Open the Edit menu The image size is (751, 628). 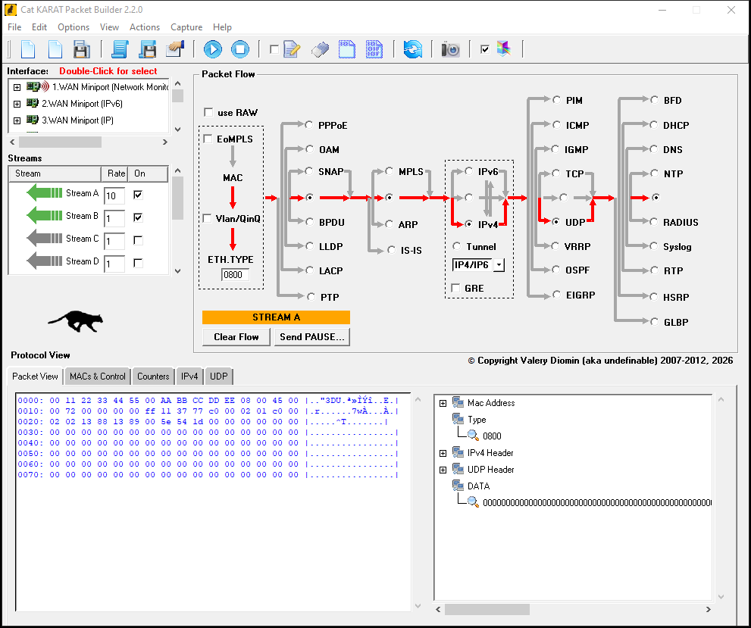[39, 27]
